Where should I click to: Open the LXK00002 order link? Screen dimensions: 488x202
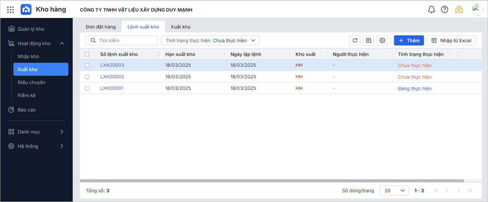click(x=112, y=77)
